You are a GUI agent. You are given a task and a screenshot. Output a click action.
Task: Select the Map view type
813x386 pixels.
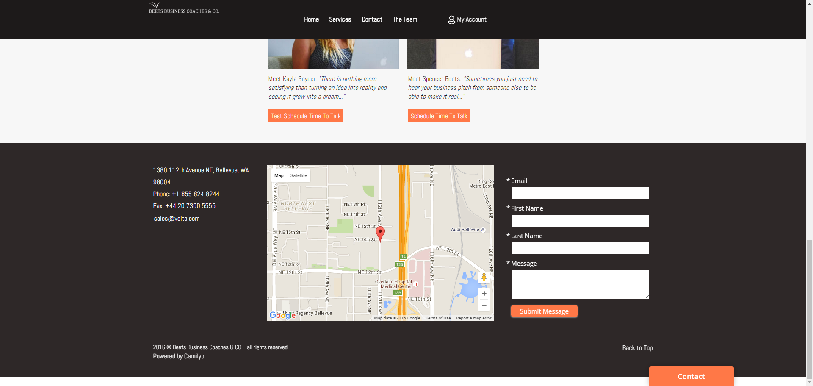click(x=279, y=175)
